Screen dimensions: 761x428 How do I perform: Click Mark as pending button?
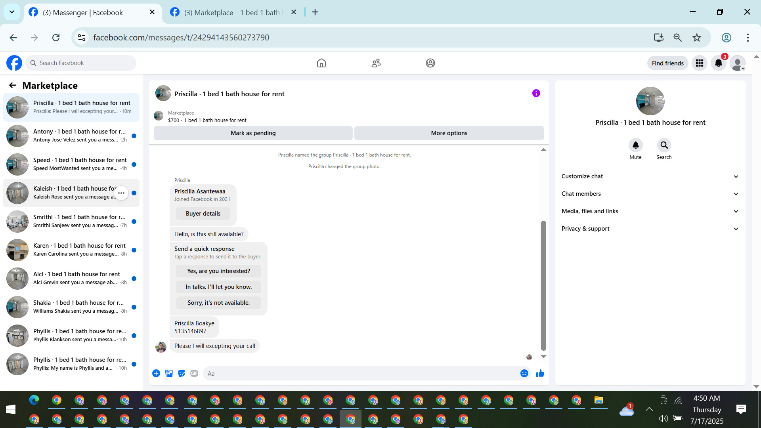[253, 133]
